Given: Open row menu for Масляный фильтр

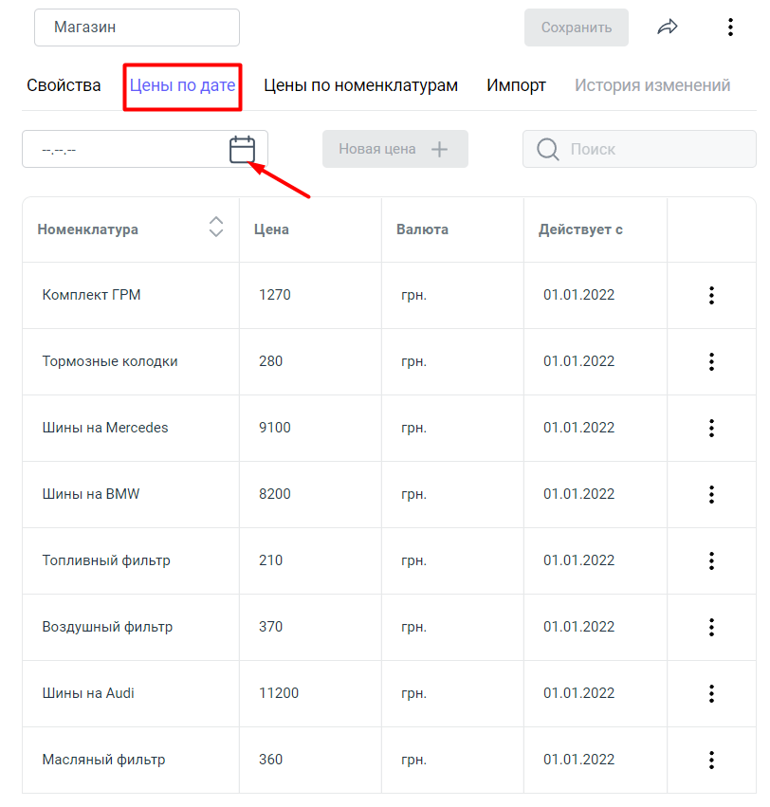Looking at the screenshot, I should [711, 760].
